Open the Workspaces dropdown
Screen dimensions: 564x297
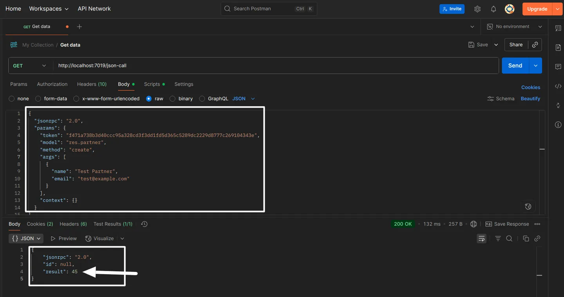click(x=49, y=9)
